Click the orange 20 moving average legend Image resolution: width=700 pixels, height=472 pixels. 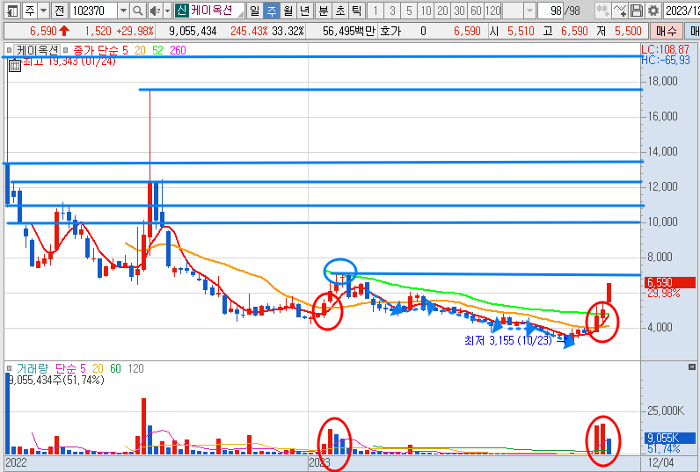click(x=140, y=50)
